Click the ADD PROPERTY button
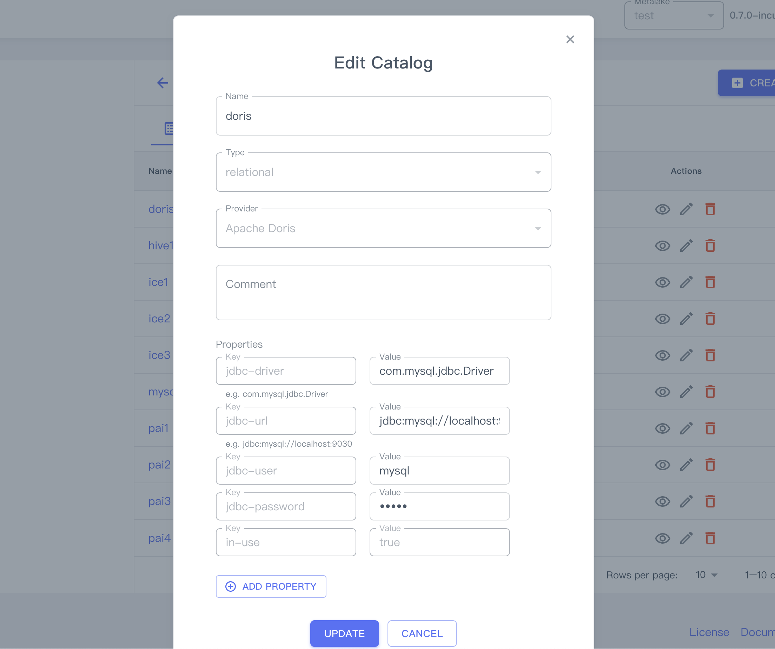775x649 pixels. click(271, 586)
